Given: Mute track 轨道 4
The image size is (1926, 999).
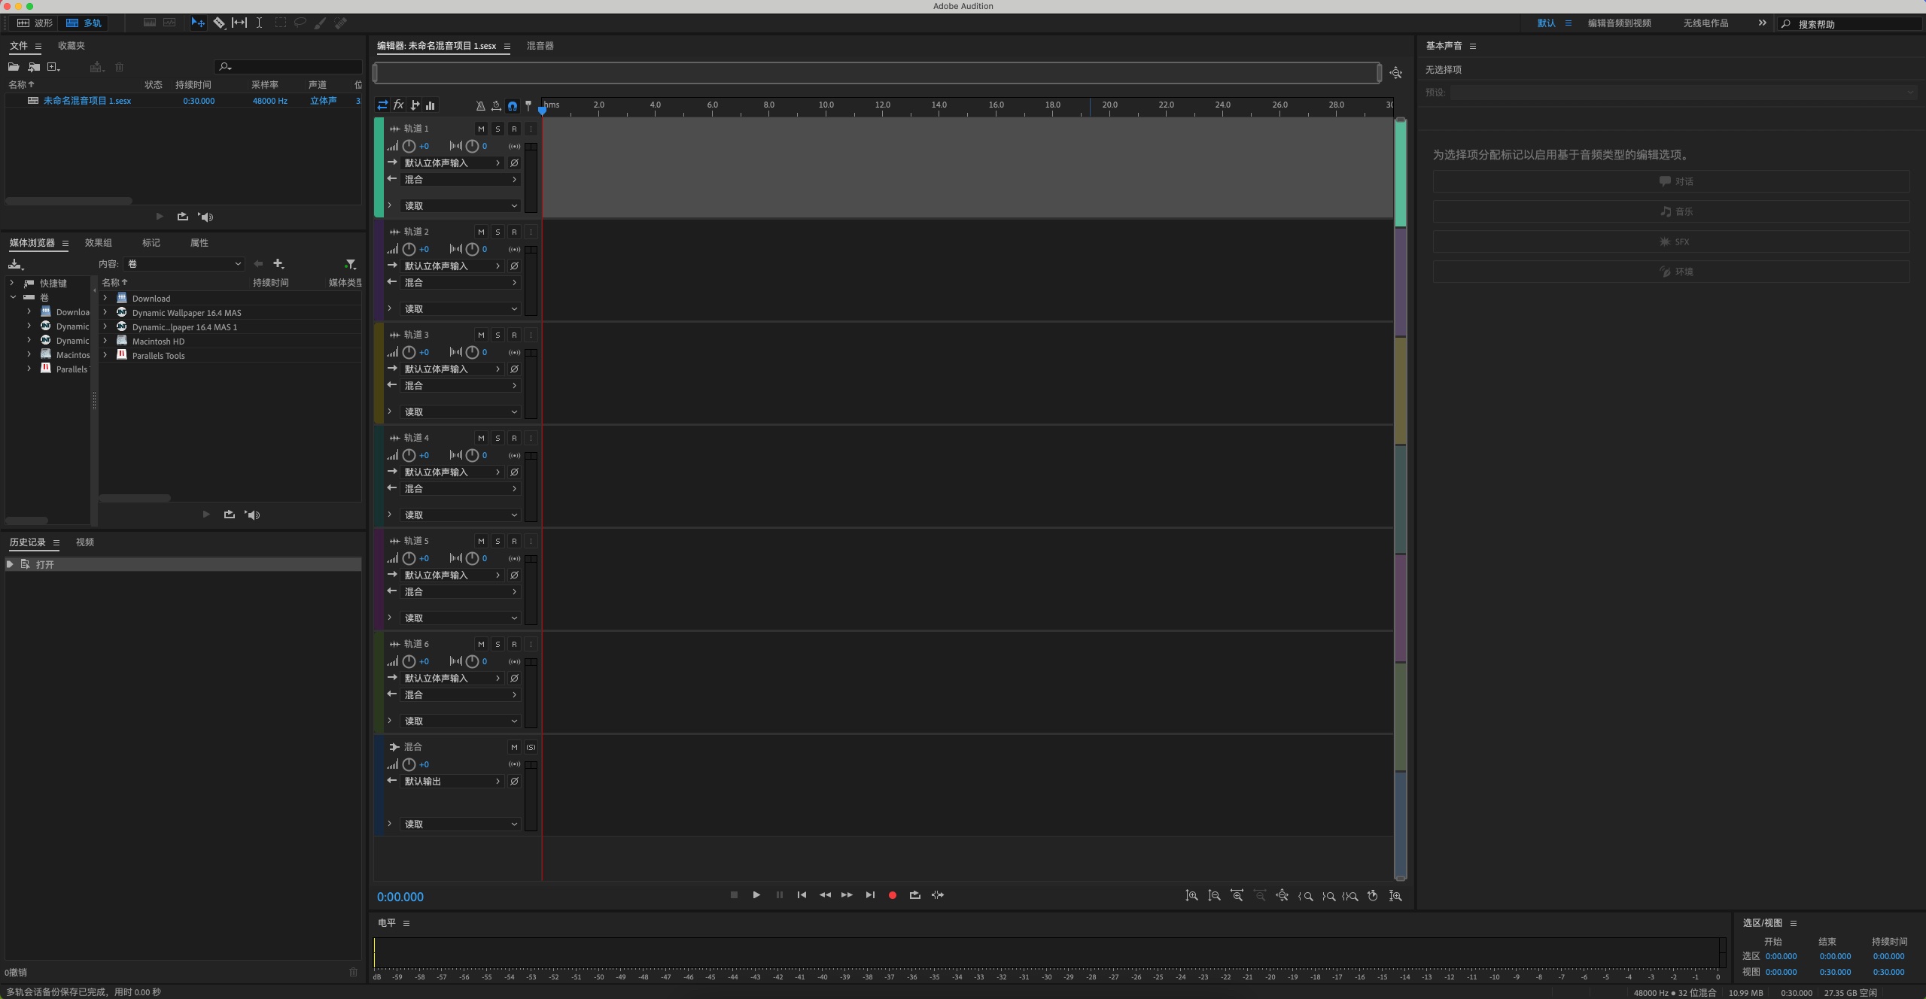Looking at the screenshot, I should point(481,438).
